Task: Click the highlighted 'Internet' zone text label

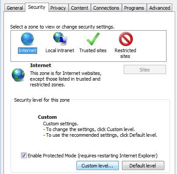Action: 28,50
